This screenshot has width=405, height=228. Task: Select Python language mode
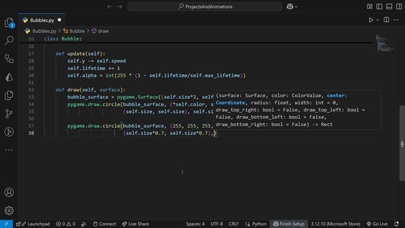[x=256, y=224]
